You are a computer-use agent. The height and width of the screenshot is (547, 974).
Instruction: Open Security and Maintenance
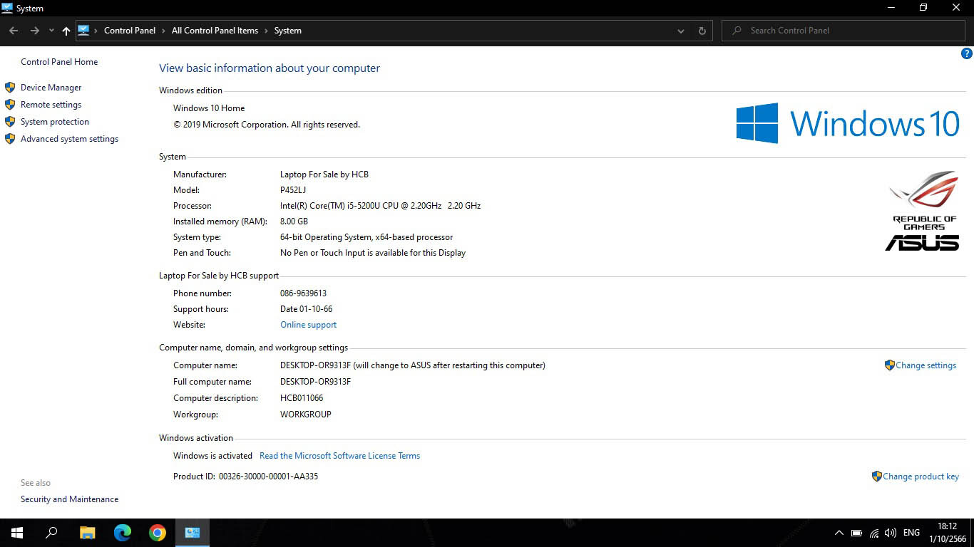pyautogui.click(x=70, y=499)
